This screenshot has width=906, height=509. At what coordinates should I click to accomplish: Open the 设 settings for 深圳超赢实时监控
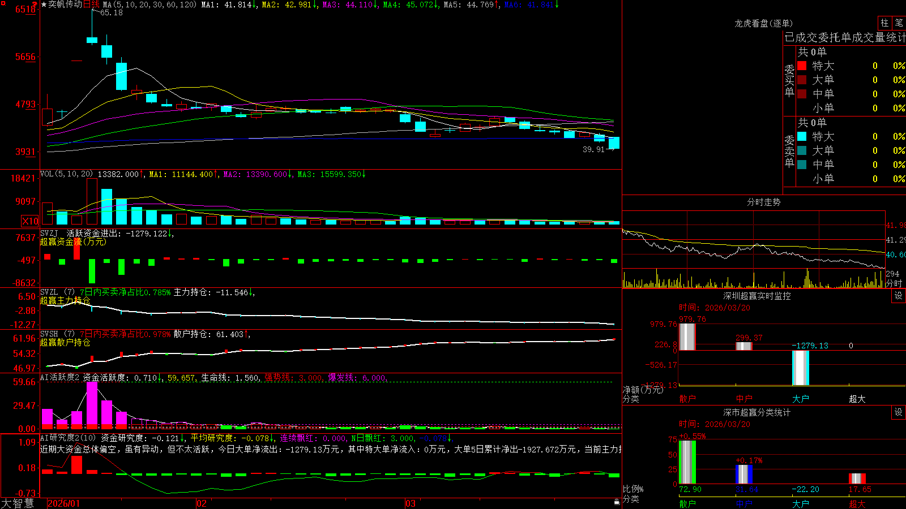point(899,296)
